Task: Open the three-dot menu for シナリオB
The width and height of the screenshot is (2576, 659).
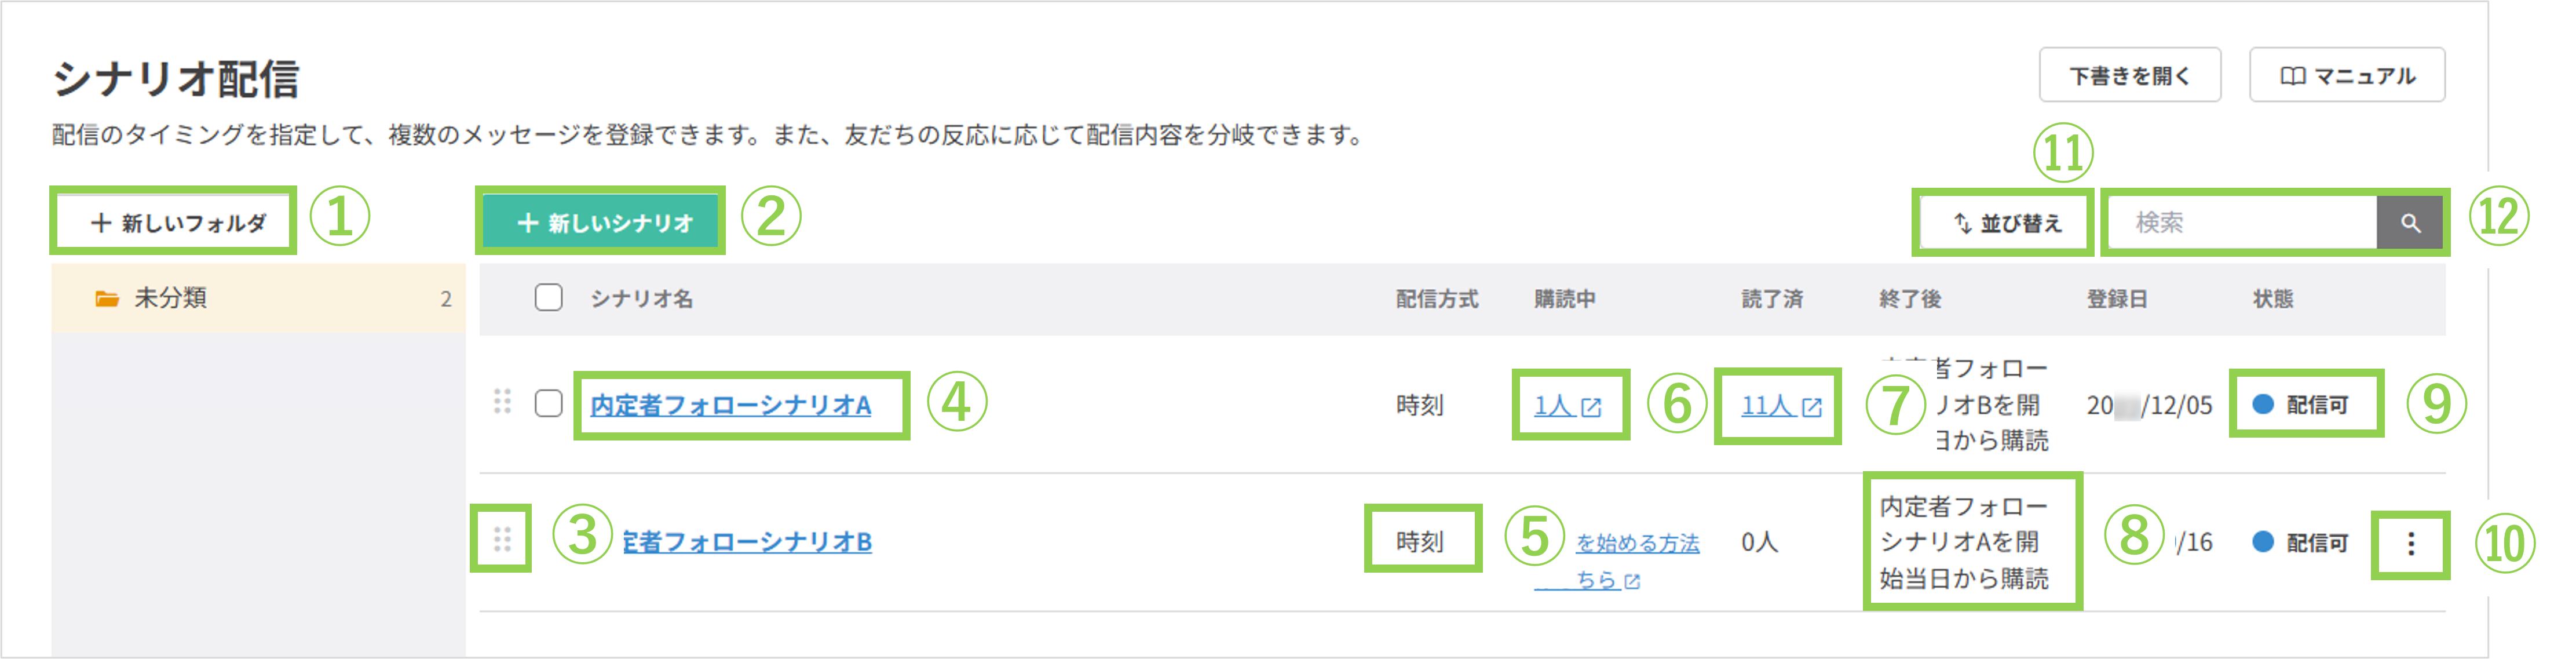Action: (x=2411, y=543)
